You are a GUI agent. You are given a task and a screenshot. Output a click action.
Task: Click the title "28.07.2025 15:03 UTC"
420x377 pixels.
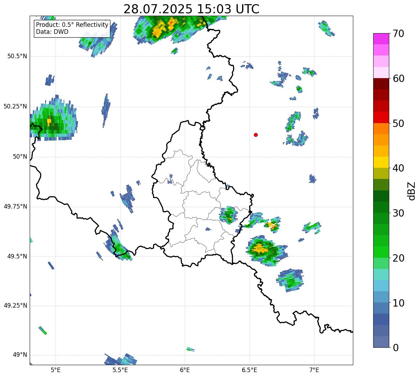click(191, 9)
